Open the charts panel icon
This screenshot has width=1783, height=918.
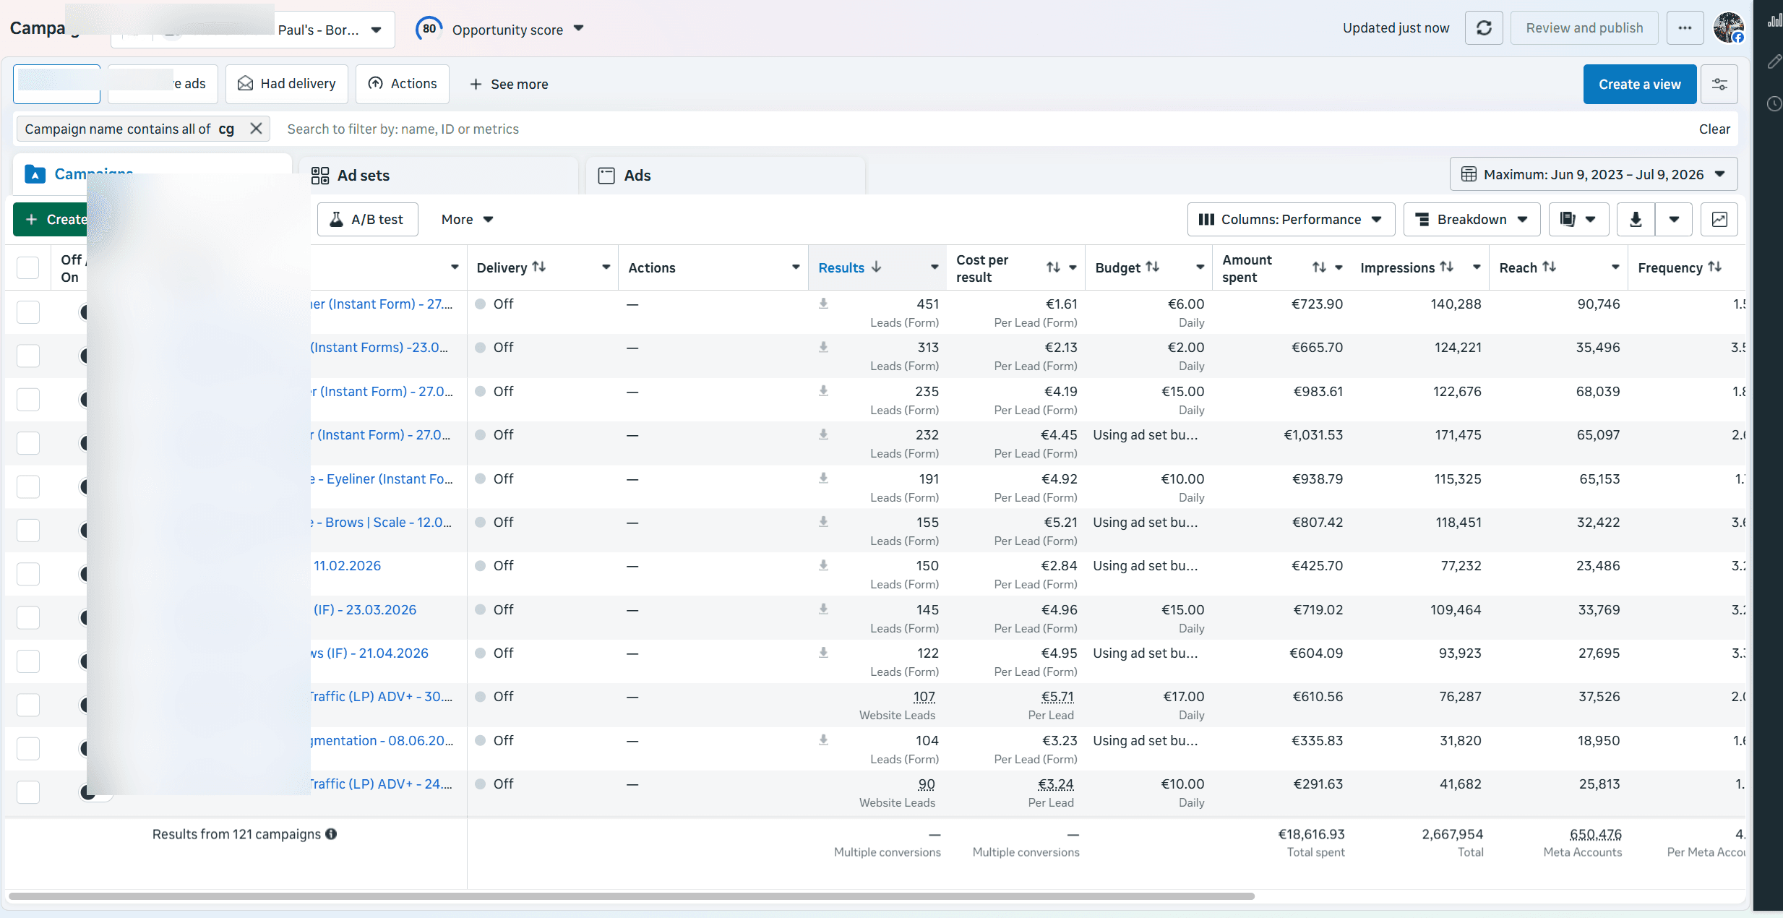tap(1719, 220)
